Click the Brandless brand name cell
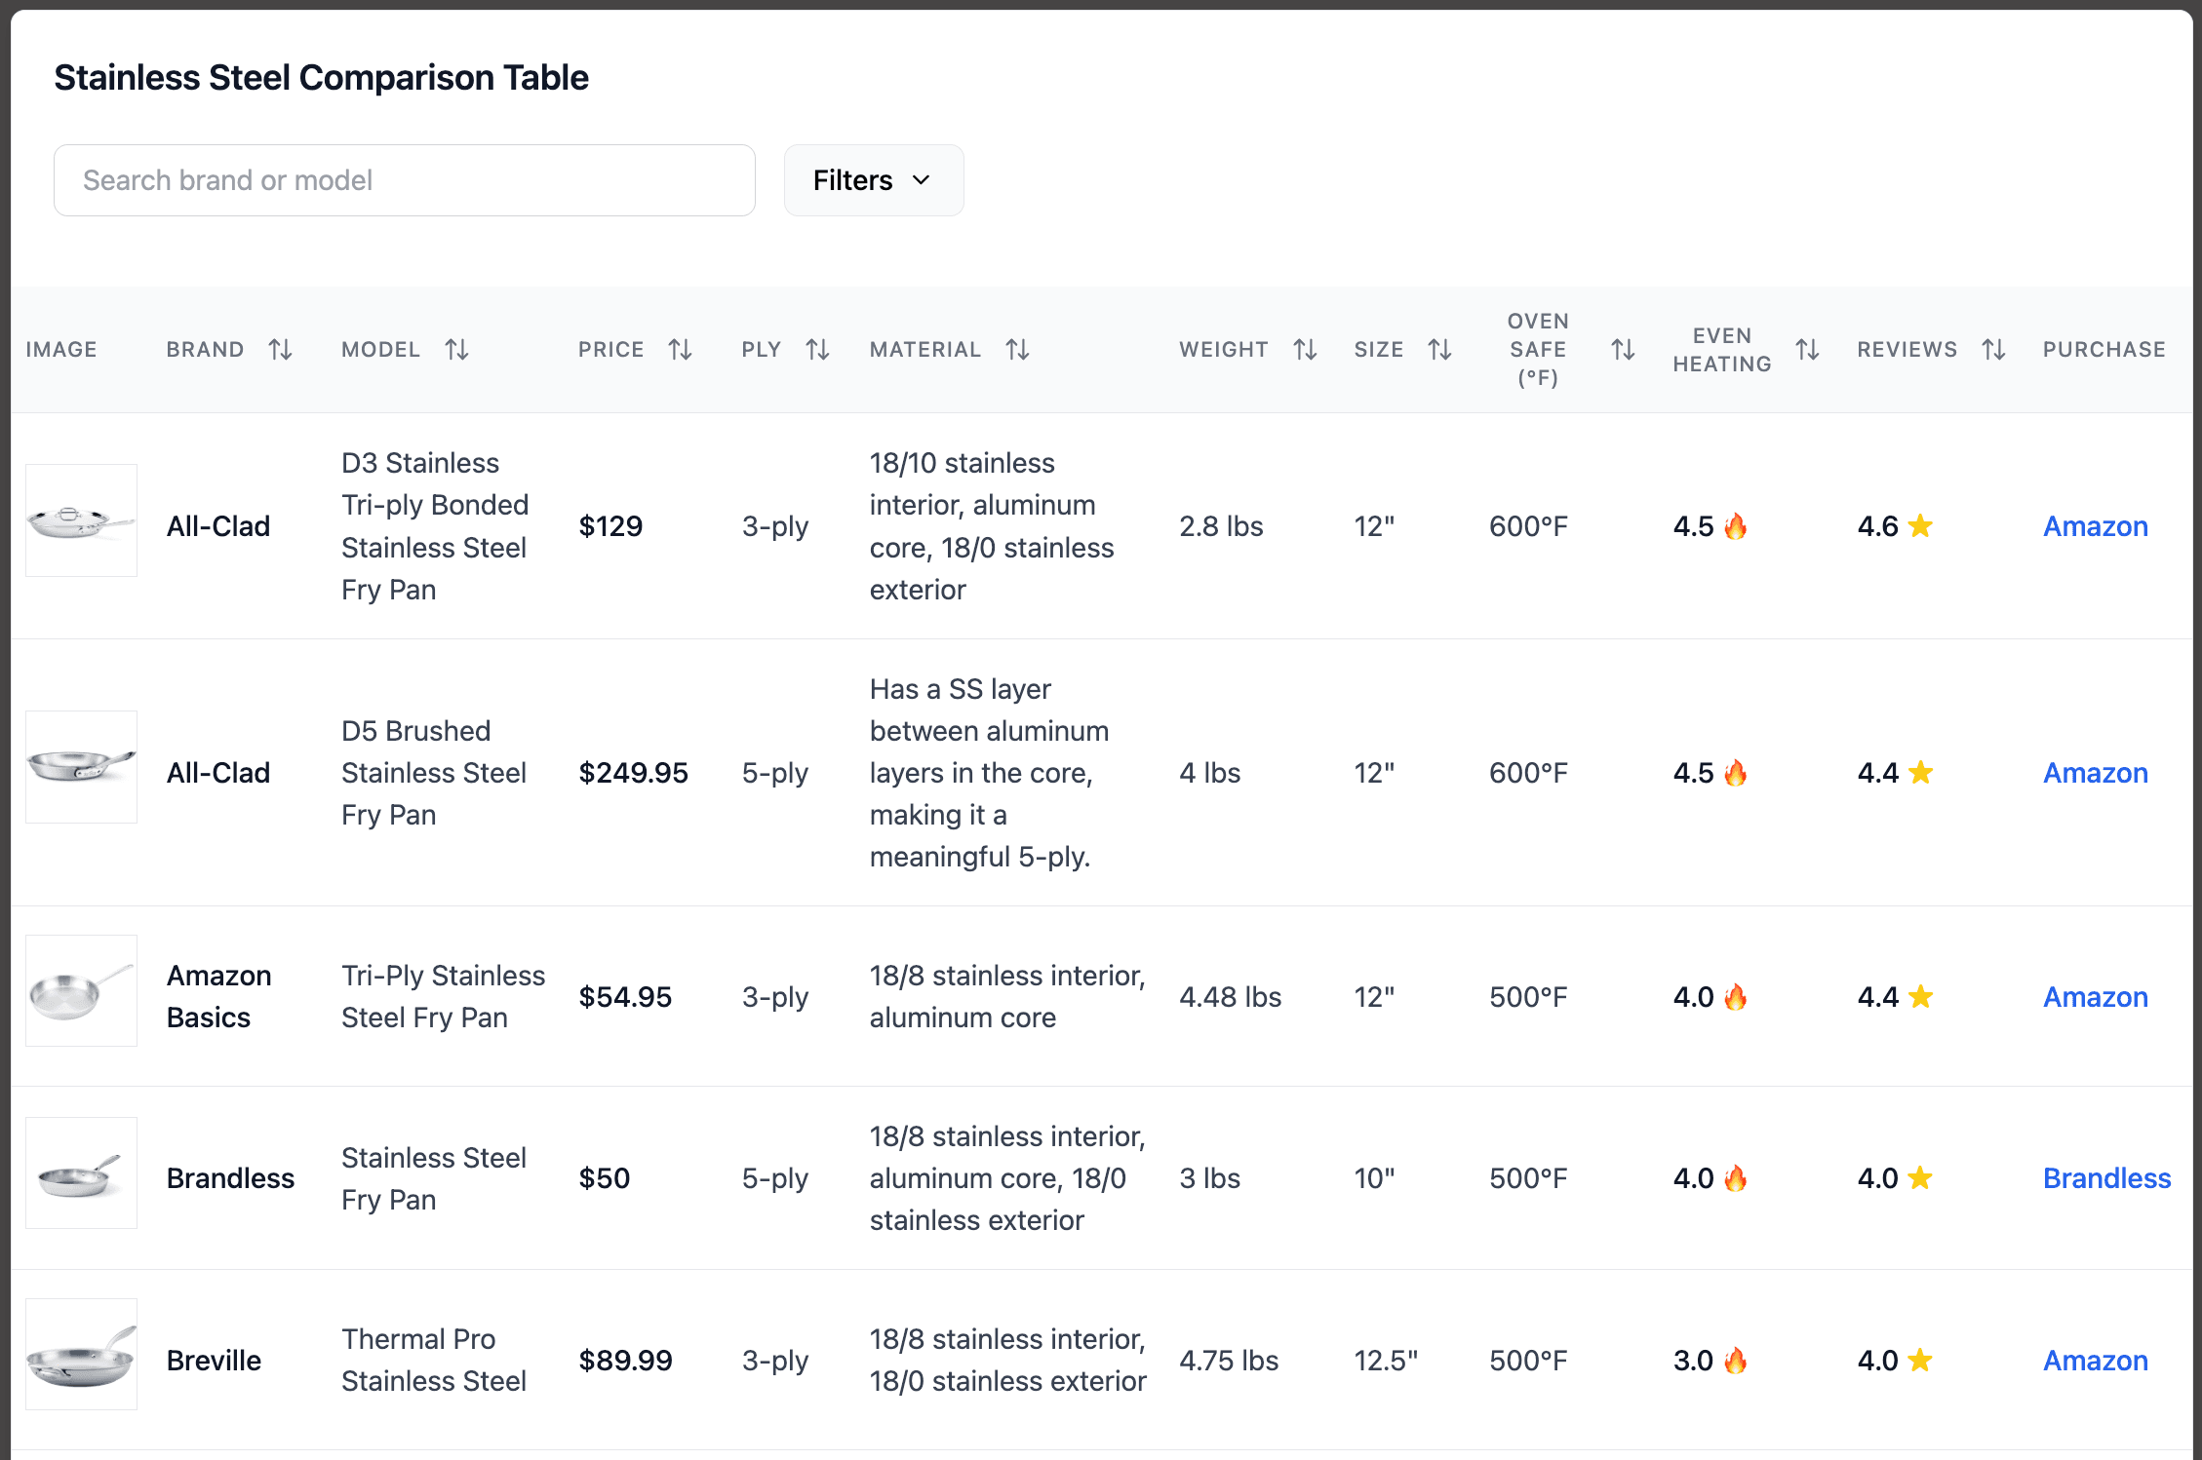This screenshot has height=1460, width=2202. click(x=230, y=1178)
